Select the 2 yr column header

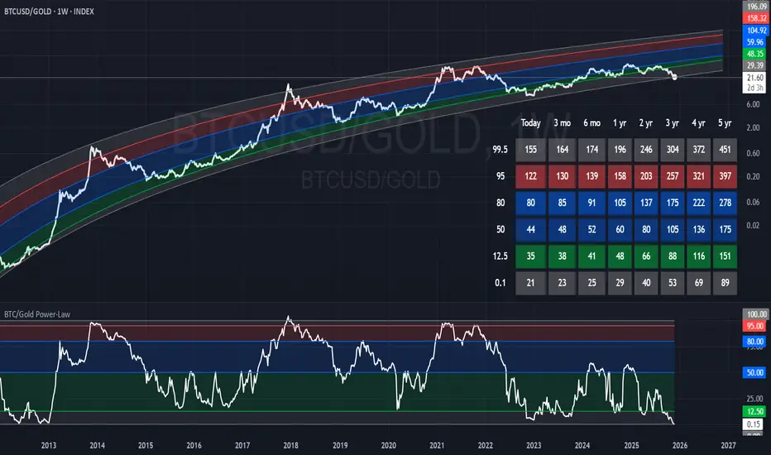coord(646,123)
